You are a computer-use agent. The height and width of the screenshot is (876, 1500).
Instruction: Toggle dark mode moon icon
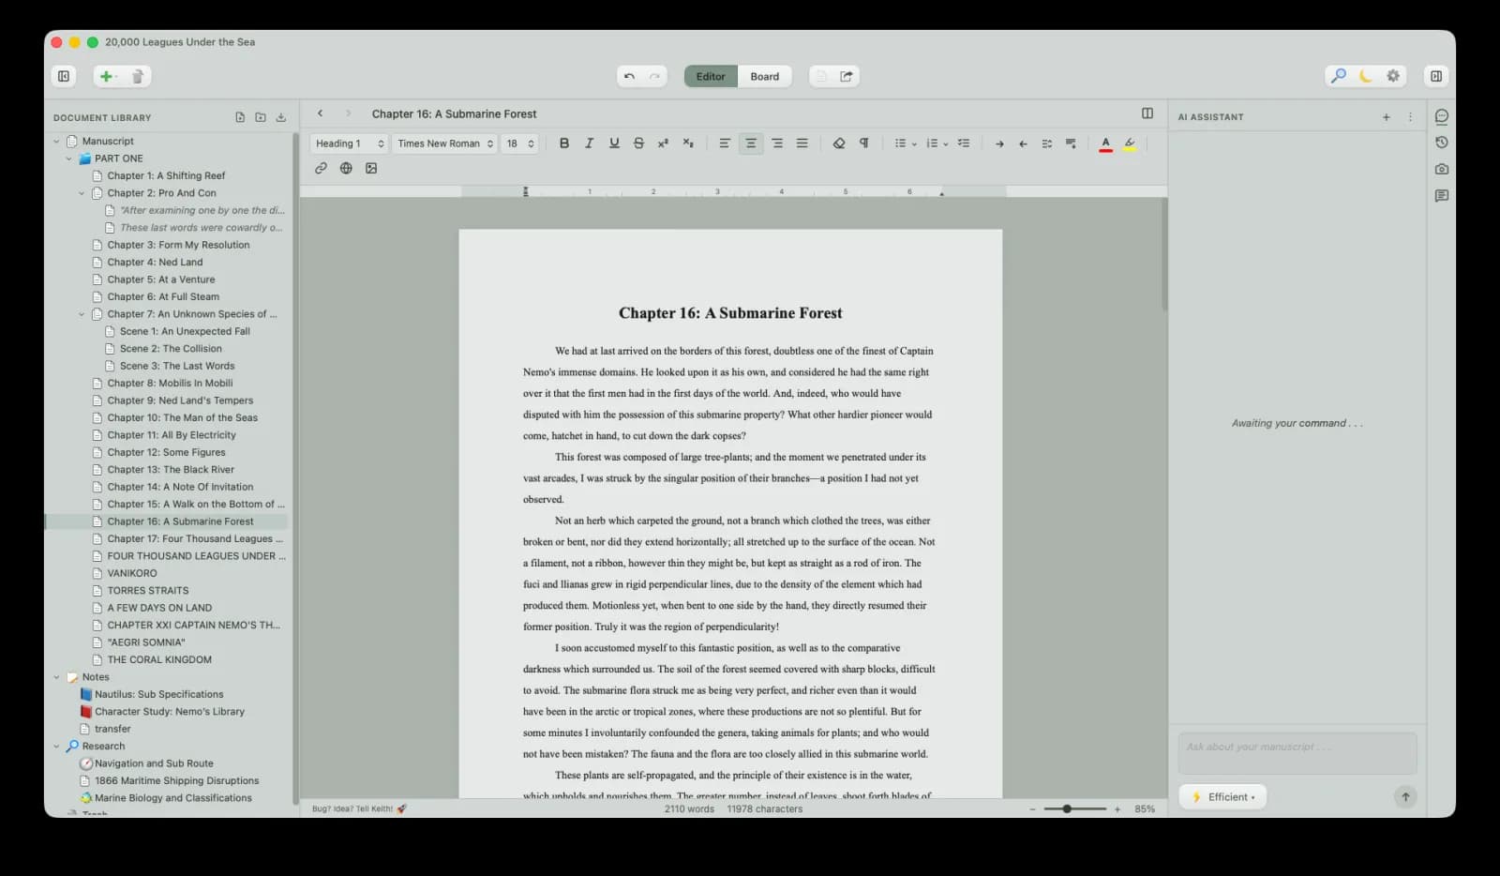(1366, 76)
